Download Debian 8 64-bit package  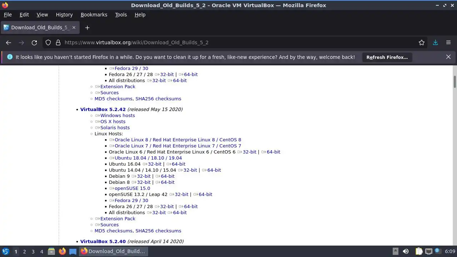165,182
